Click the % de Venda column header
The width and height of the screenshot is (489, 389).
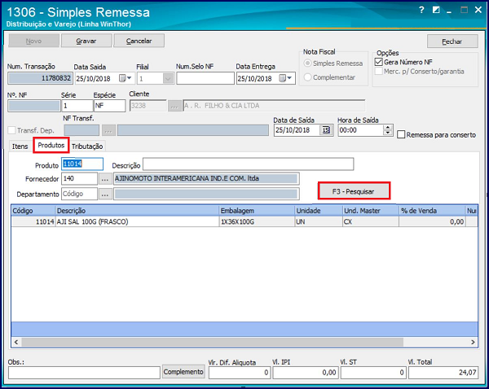432,211
